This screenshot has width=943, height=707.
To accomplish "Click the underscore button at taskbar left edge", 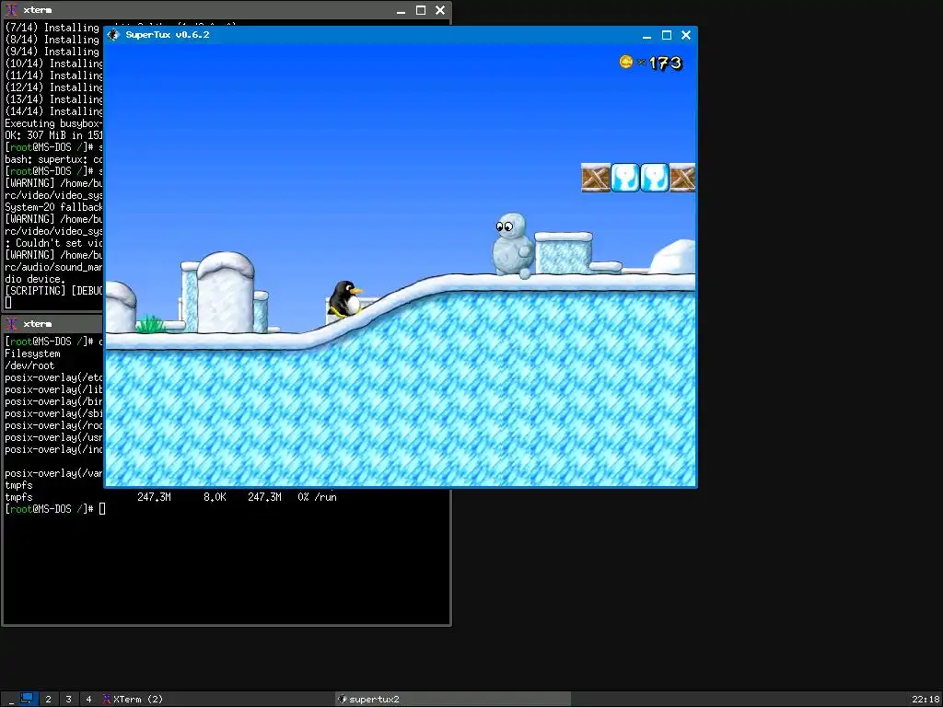I will (x=11, y=700).
